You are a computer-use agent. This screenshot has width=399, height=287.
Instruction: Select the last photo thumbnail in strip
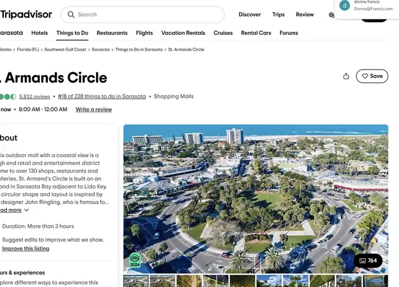(375, 281)
